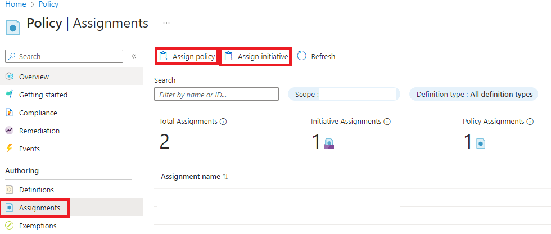This screenshot has width=551, height=234.
Task: Click the sidebar Search box
Action: pos(64,56)
